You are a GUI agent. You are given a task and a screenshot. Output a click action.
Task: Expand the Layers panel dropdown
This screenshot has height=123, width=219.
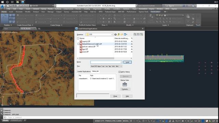click(x=166, y=25)
